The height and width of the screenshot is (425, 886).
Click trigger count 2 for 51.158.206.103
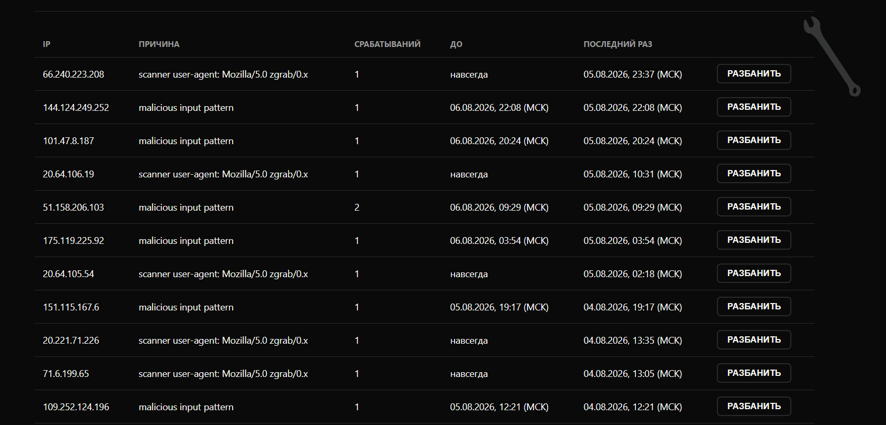coord(357,207)
